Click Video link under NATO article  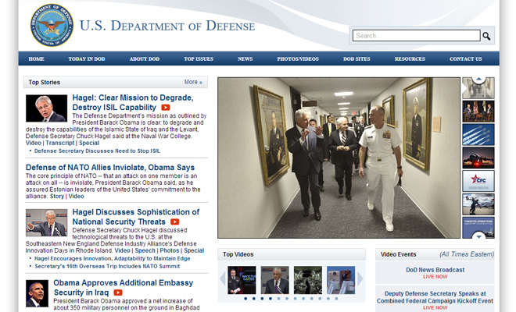76,196
